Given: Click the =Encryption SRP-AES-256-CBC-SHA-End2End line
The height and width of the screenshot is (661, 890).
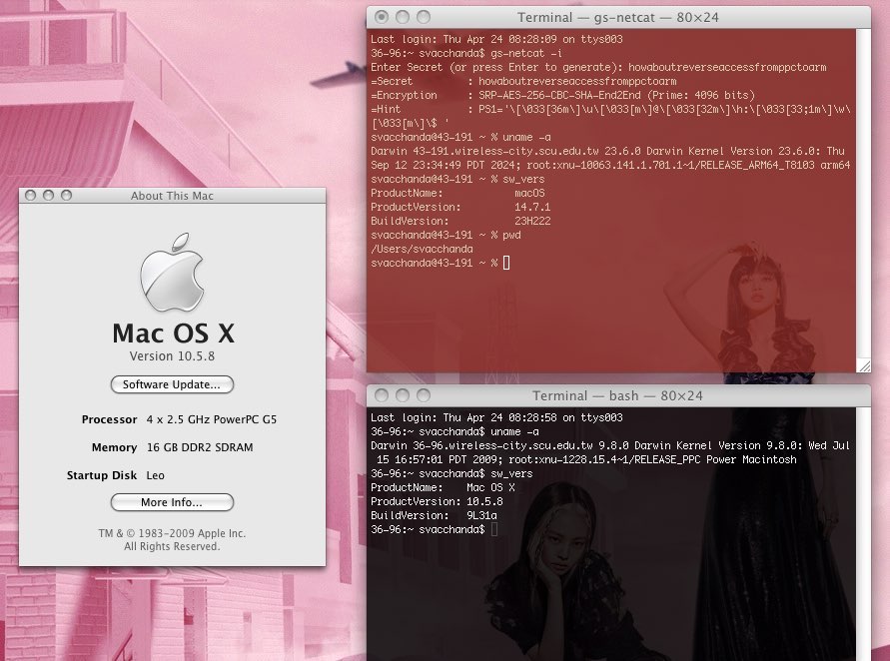Looking at the screenshot, I should (563, 95).
